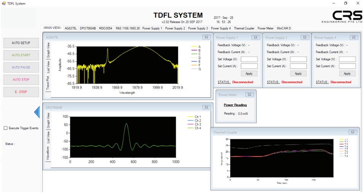The width and height of the screenshot is (363, 193).
Task: Hit the E-STOP button
Action: click(21, 92)
